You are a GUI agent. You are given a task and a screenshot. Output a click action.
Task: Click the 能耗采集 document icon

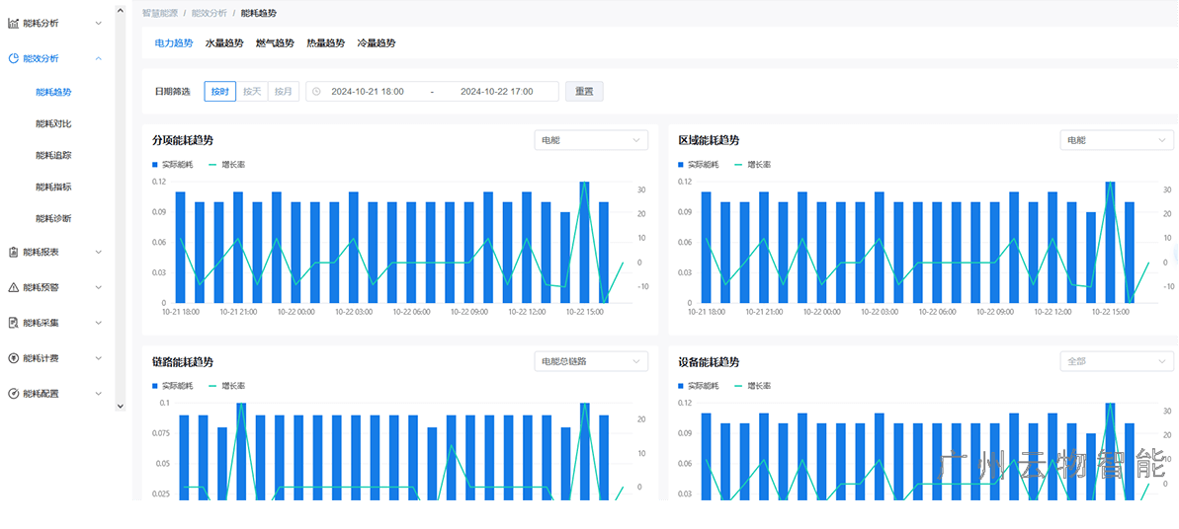tap(14, 323)
